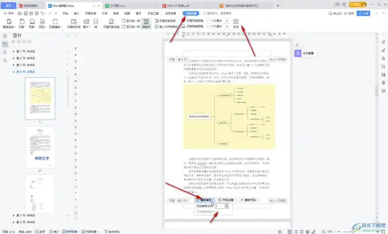Image resolution: width=388 pixels, height=234 pixels.
Task: Open the 视图 View ribbon tab
Action: pyautogui.click(x=127, y=14)
